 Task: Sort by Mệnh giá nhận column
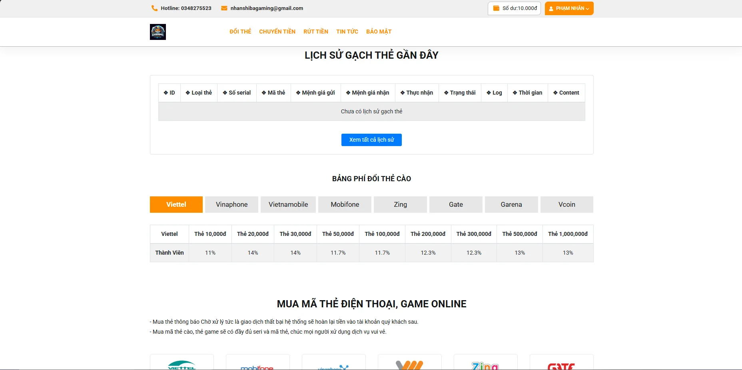[368, 93]
